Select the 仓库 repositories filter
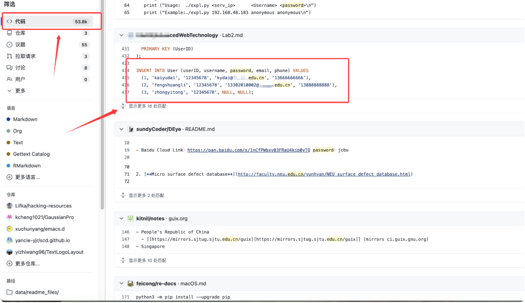This screenshot has width=525, height=303. coord(48,33)
